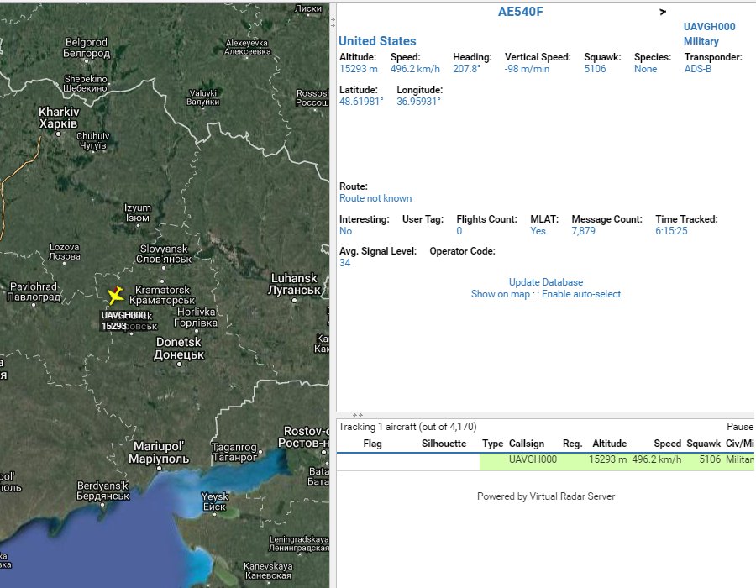Click the Route not known text
The width and height of the screenshot is (756, 588).
(x=375, y=198)
